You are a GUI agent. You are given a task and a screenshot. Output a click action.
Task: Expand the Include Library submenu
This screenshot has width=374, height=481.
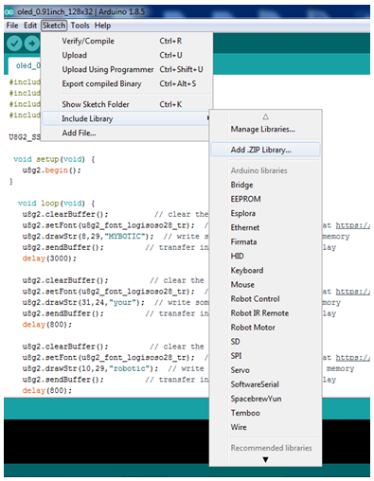(126, 118)
